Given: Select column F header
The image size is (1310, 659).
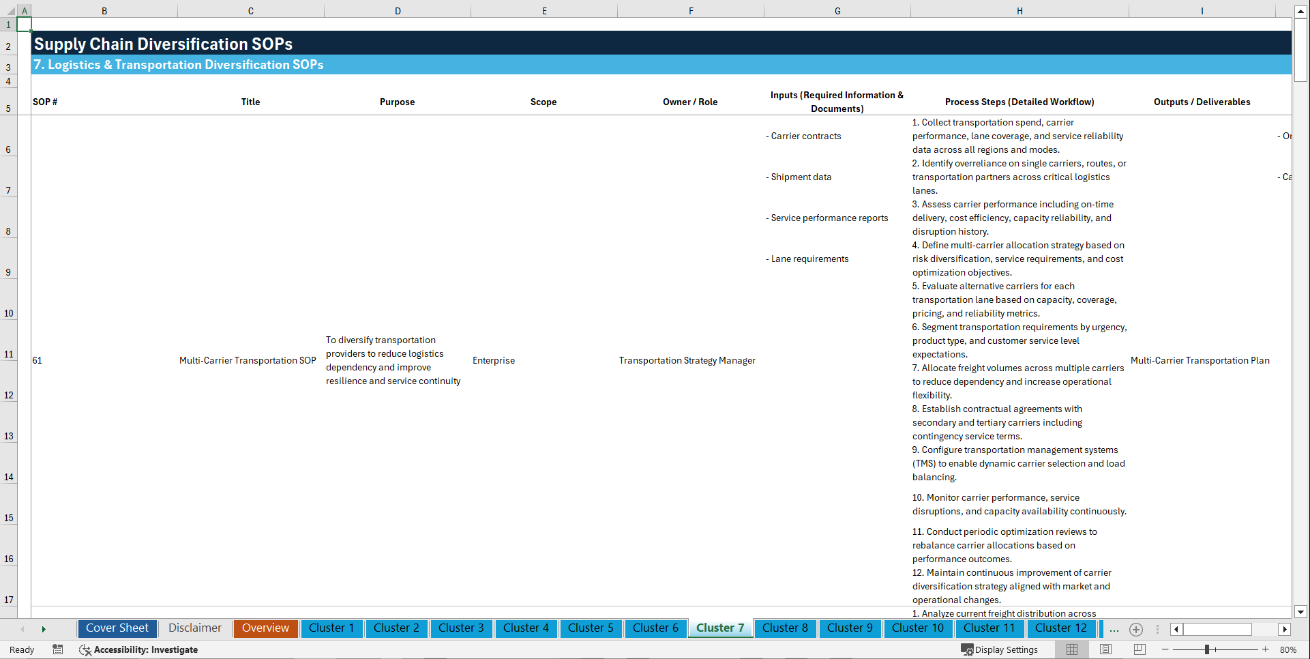Looking at the screenshot, I should [691, 11].
